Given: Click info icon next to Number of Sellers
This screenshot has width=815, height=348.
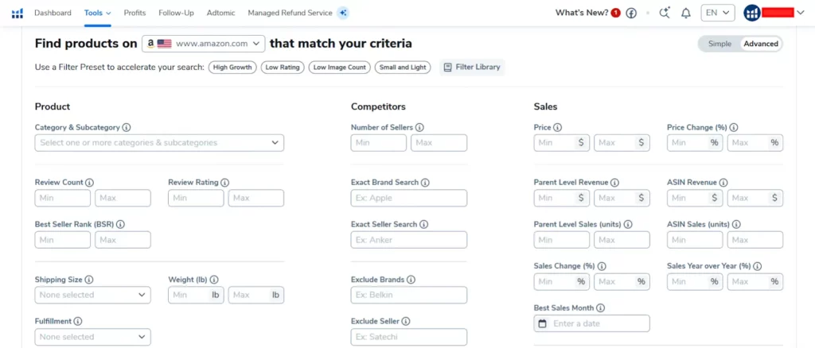Looking at the screenshot, I should click(419, 127).
